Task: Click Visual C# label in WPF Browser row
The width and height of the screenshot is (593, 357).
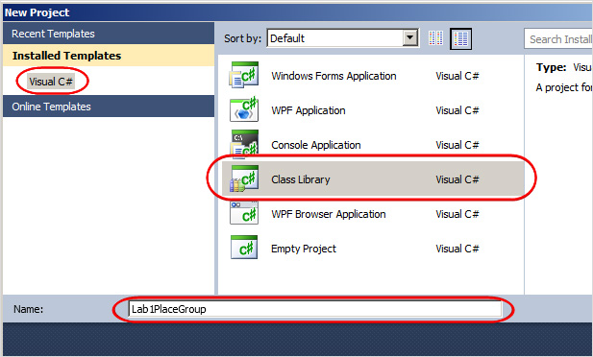Action: (457, 214)
